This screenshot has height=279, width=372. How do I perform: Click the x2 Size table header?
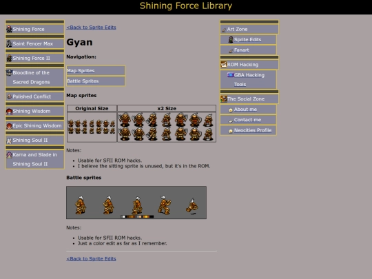click(167, 108)
